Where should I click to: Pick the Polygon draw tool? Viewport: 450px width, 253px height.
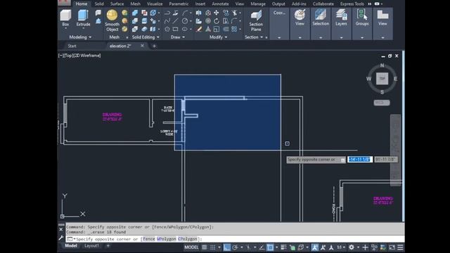coord(167,30)
